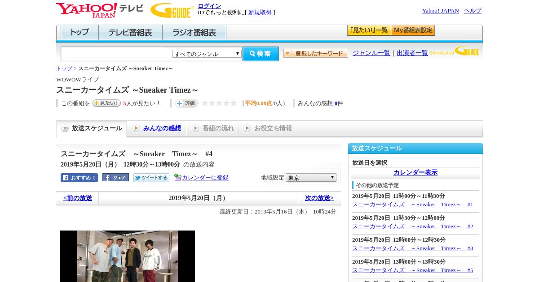Click the みんなの感想 0件 count link

[x=336, y=103]
